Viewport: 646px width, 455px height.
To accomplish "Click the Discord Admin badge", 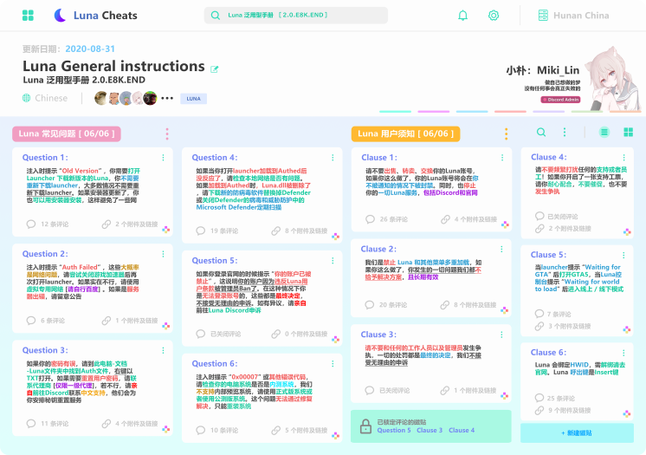I will (561, 100).
